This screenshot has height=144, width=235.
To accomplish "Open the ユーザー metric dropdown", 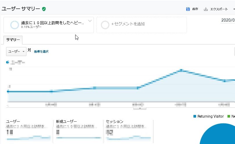I will tap(16, 51).
